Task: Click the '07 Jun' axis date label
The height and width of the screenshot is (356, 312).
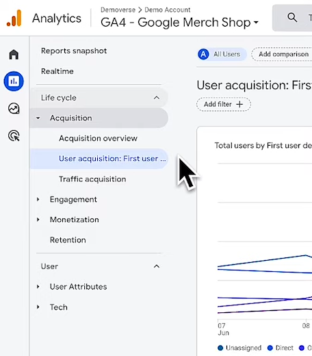Action: point(223,329)
